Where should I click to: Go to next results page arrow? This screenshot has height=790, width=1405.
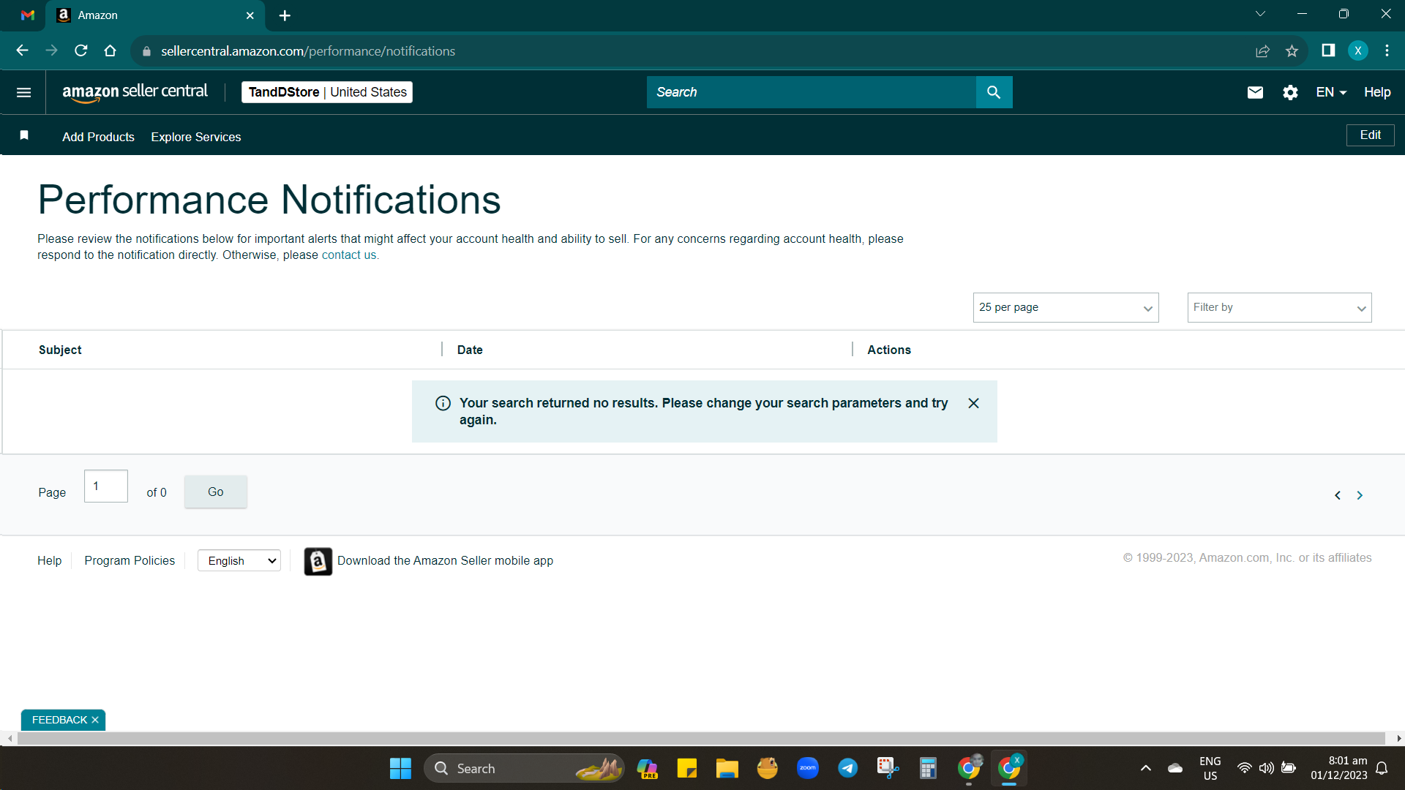[1360, 495]
